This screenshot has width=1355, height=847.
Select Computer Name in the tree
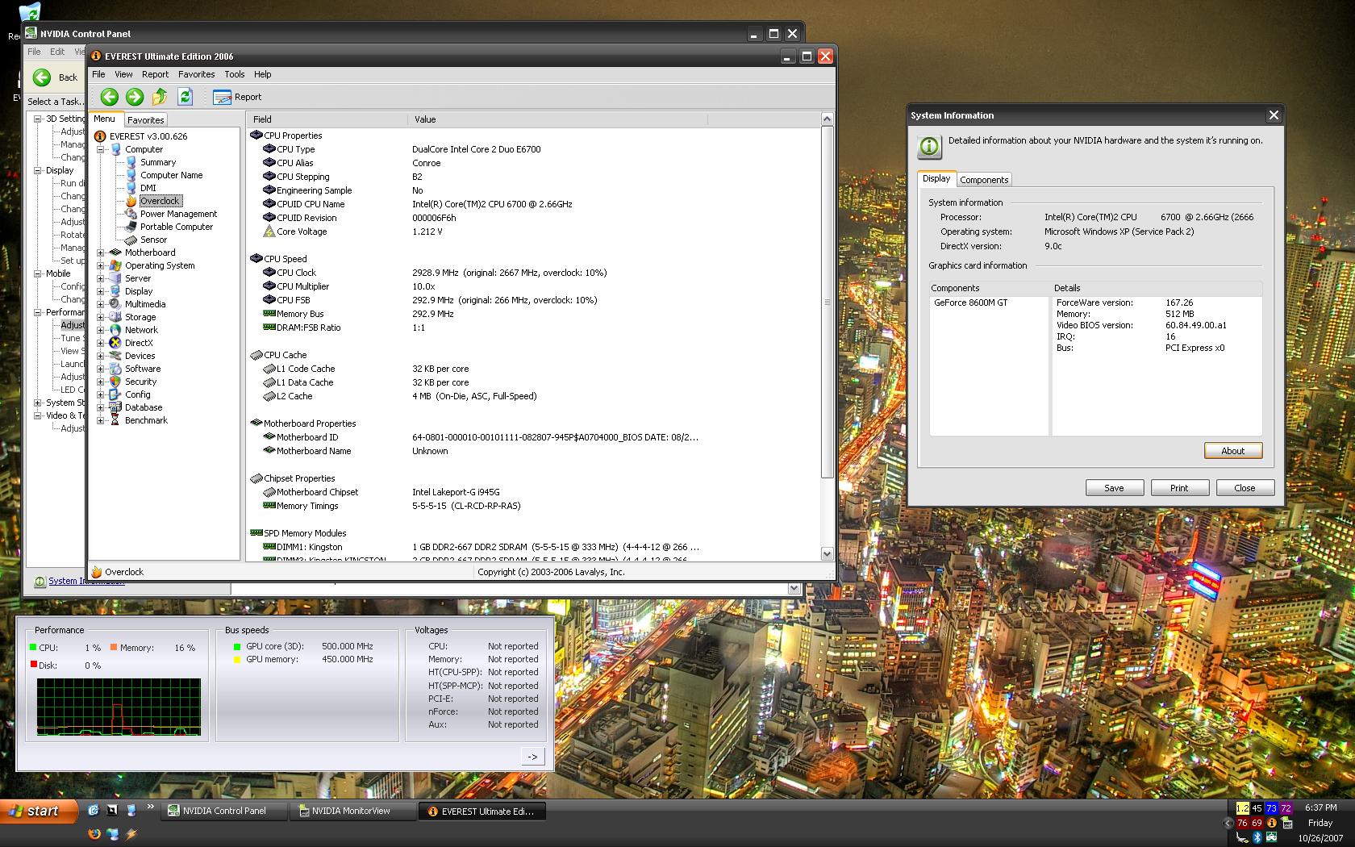click(x=171, y=175)
